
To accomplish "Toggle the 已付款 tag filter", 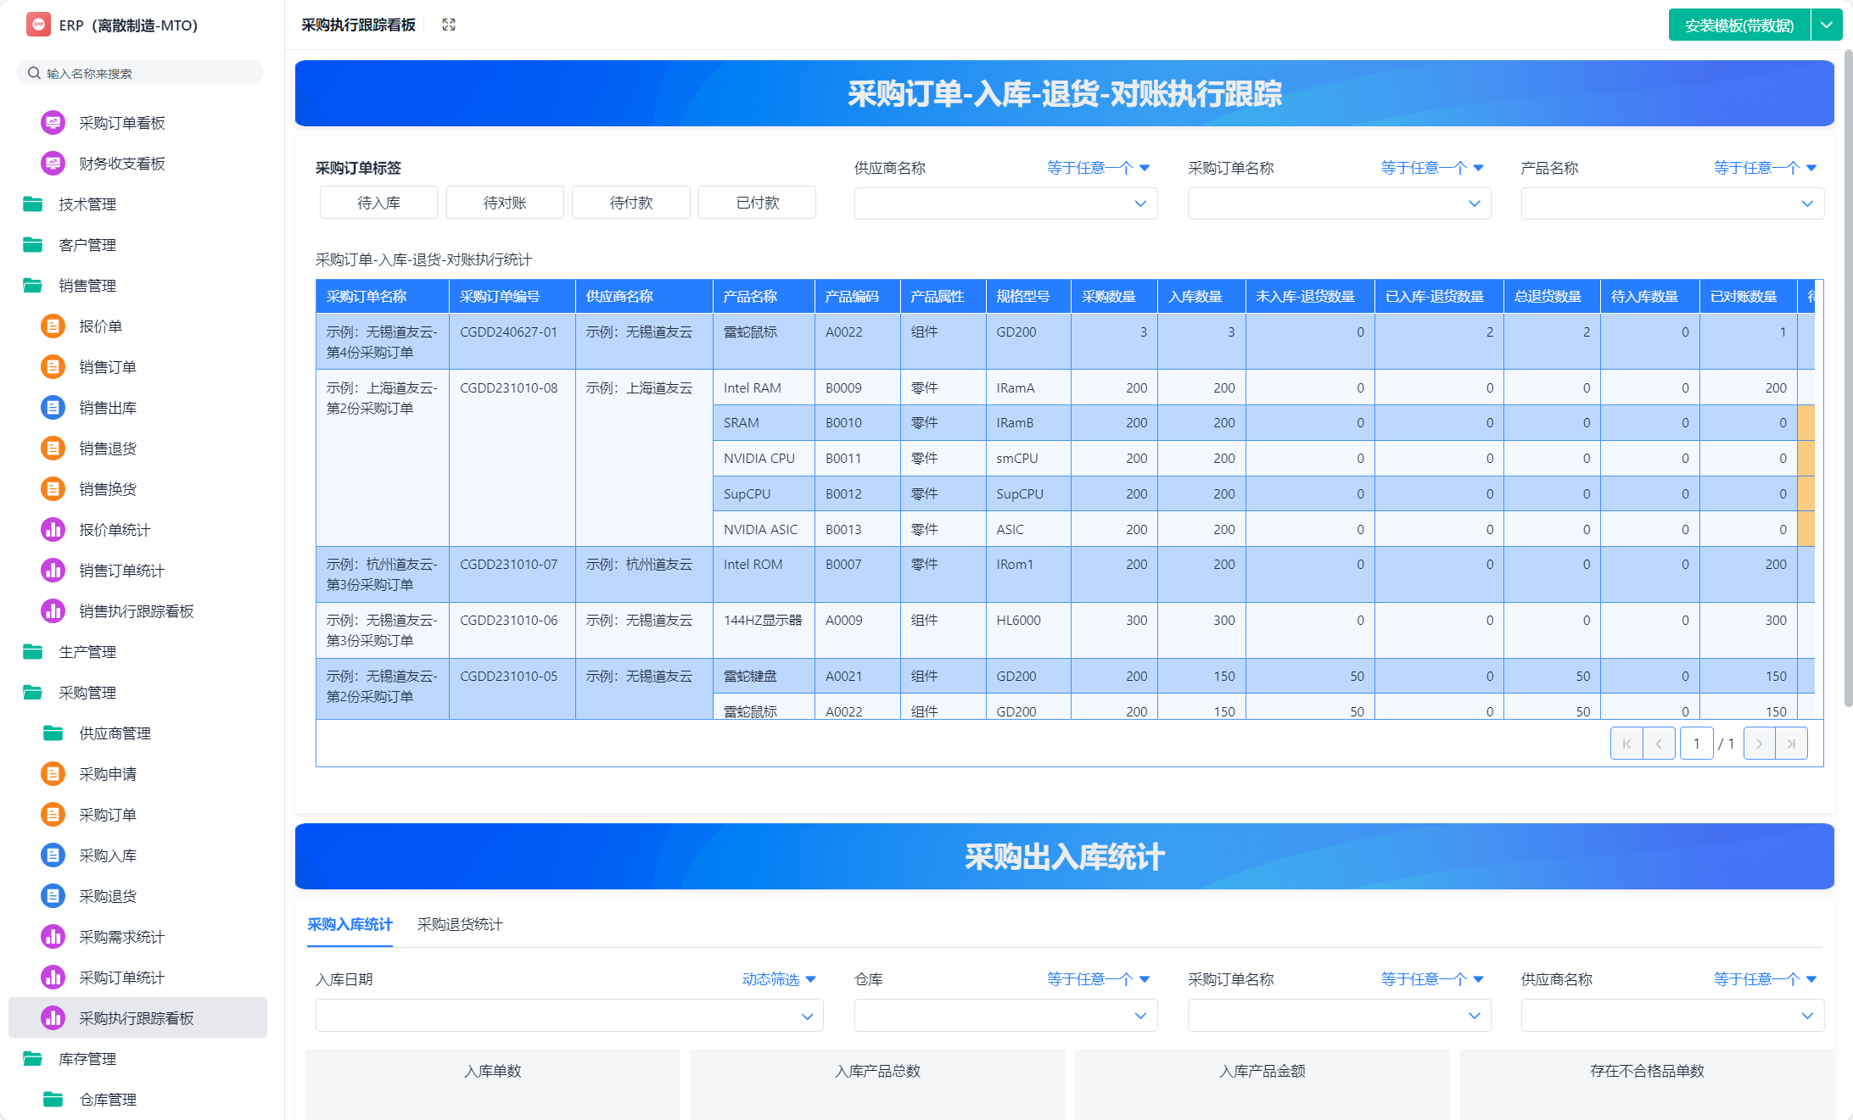I will [757, 203].
